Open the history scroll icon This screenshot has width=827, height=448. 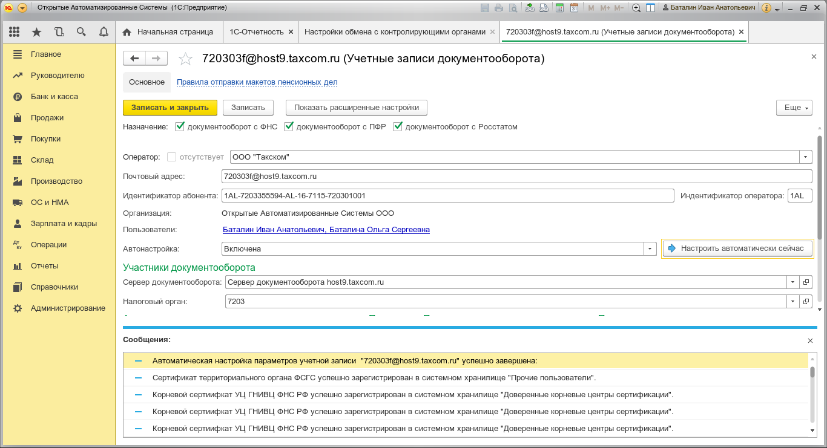point(59,32)
